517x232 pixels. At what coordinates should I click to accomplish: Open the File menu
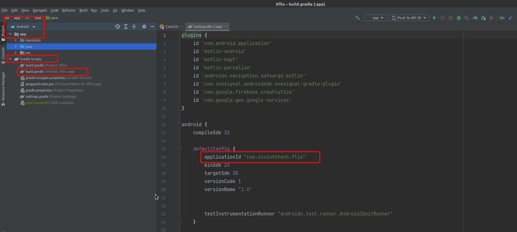[5, 10]
